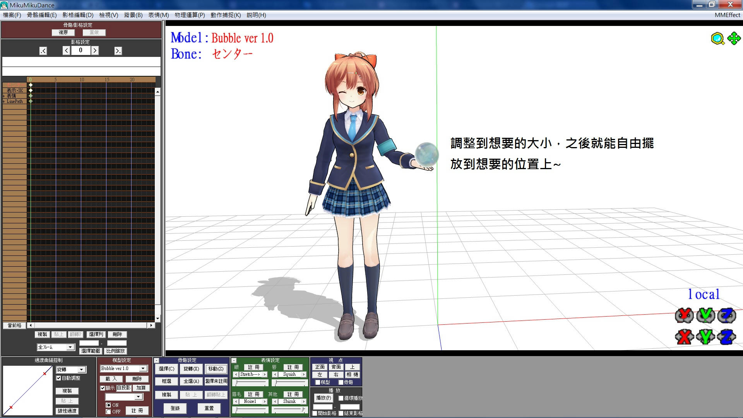
Task: Jump to previous keyframe with .< button
Action: pyautogui.click(x=43, y=51)
